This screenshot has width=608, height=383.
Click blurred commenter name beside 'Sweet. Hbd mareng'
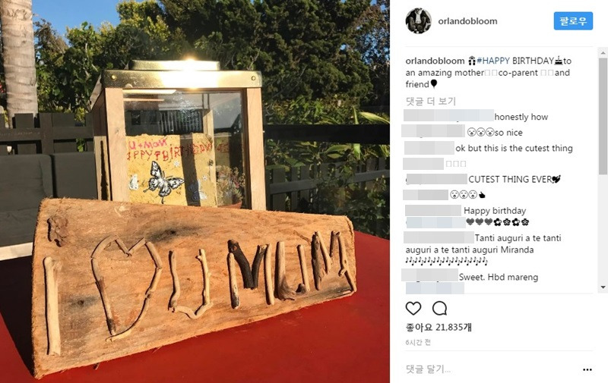430,276
